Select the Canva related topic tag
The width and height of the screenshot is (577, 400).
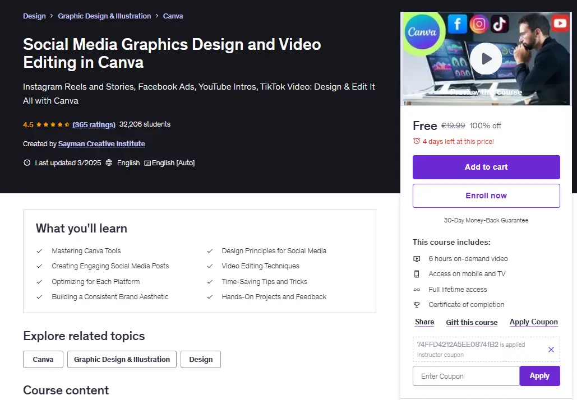point(43,360)
